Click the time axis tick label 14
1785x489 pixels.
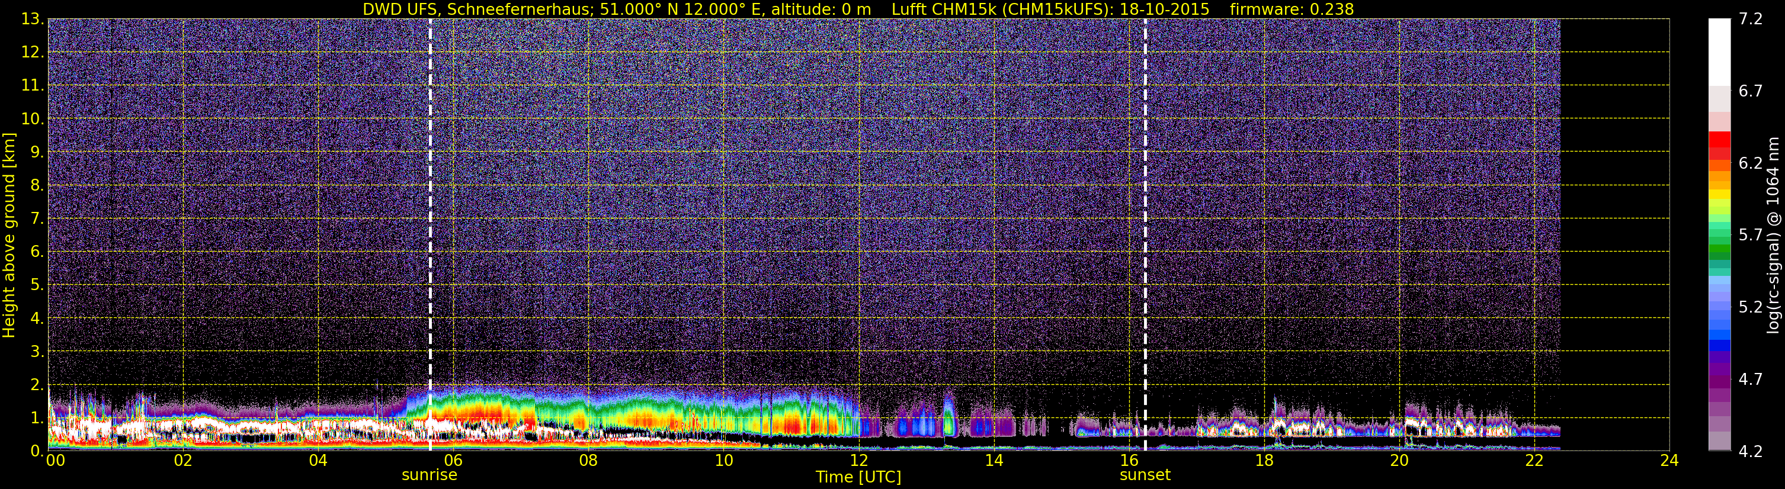coord(994,461)
